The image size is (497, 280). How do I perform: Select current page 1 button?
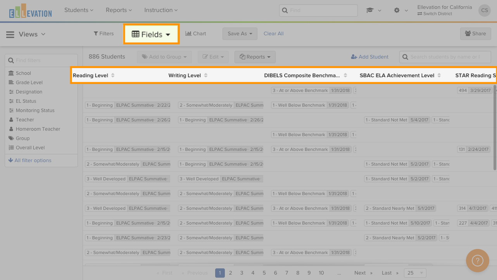[220, 273]
